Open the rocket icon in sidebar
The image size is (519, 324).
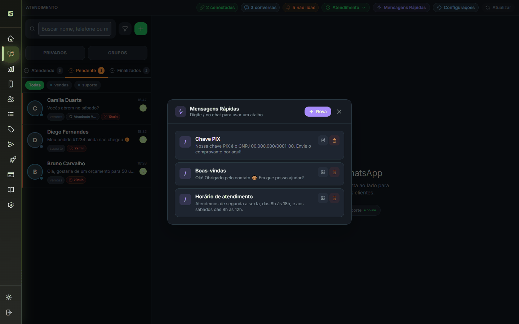[x=11, y=159]
